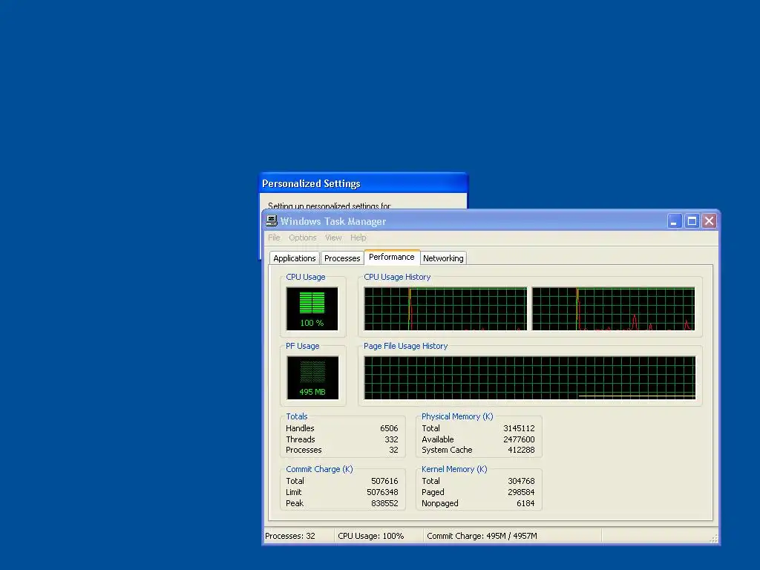Click status bar CPU Usage: 100%

371,536
